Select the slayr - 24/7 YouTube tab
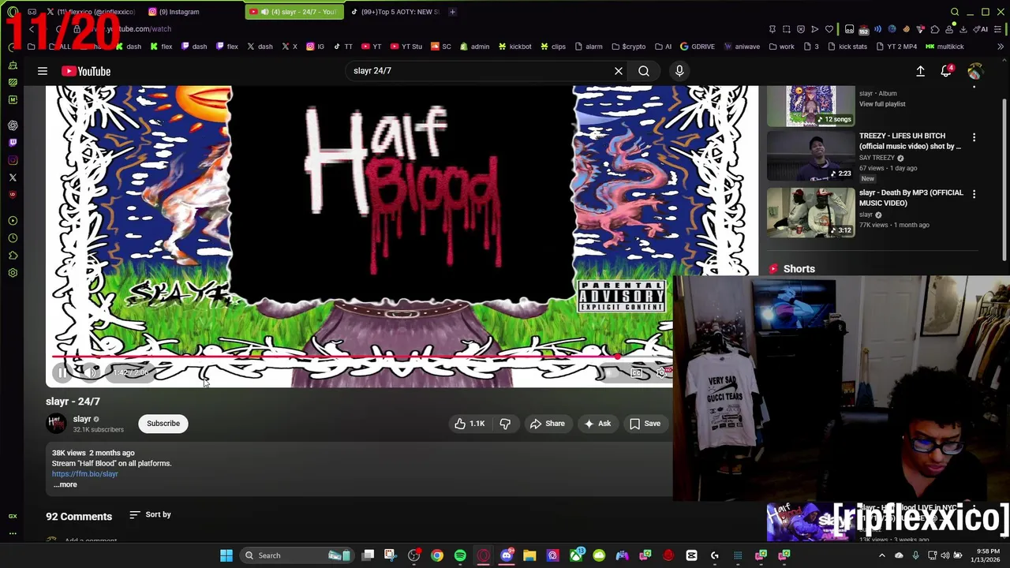 294,12
